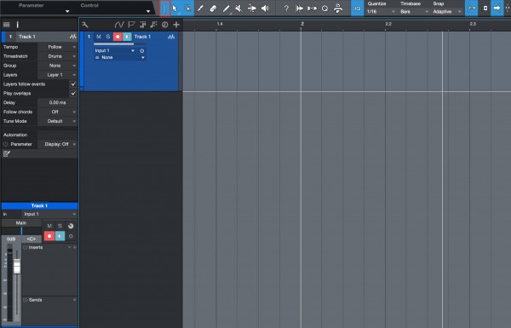The width and height of the screenshot is (511, 328).
Task: Toggle monitor on Track 1 header
Action: tap(127, 37)
